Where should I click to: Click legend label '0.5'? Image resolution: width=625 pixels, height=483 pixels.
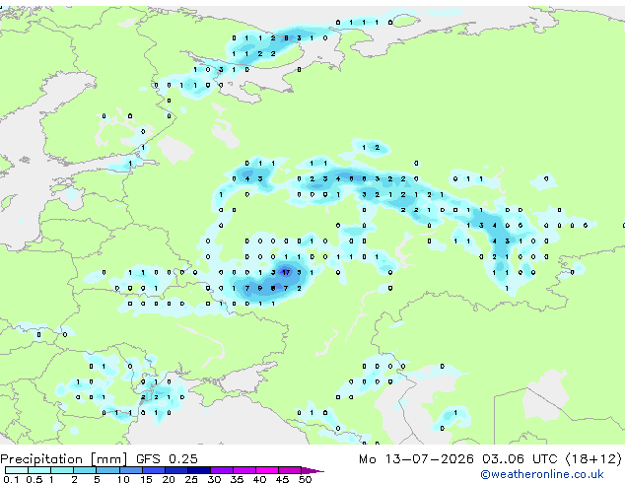point(35,479)
